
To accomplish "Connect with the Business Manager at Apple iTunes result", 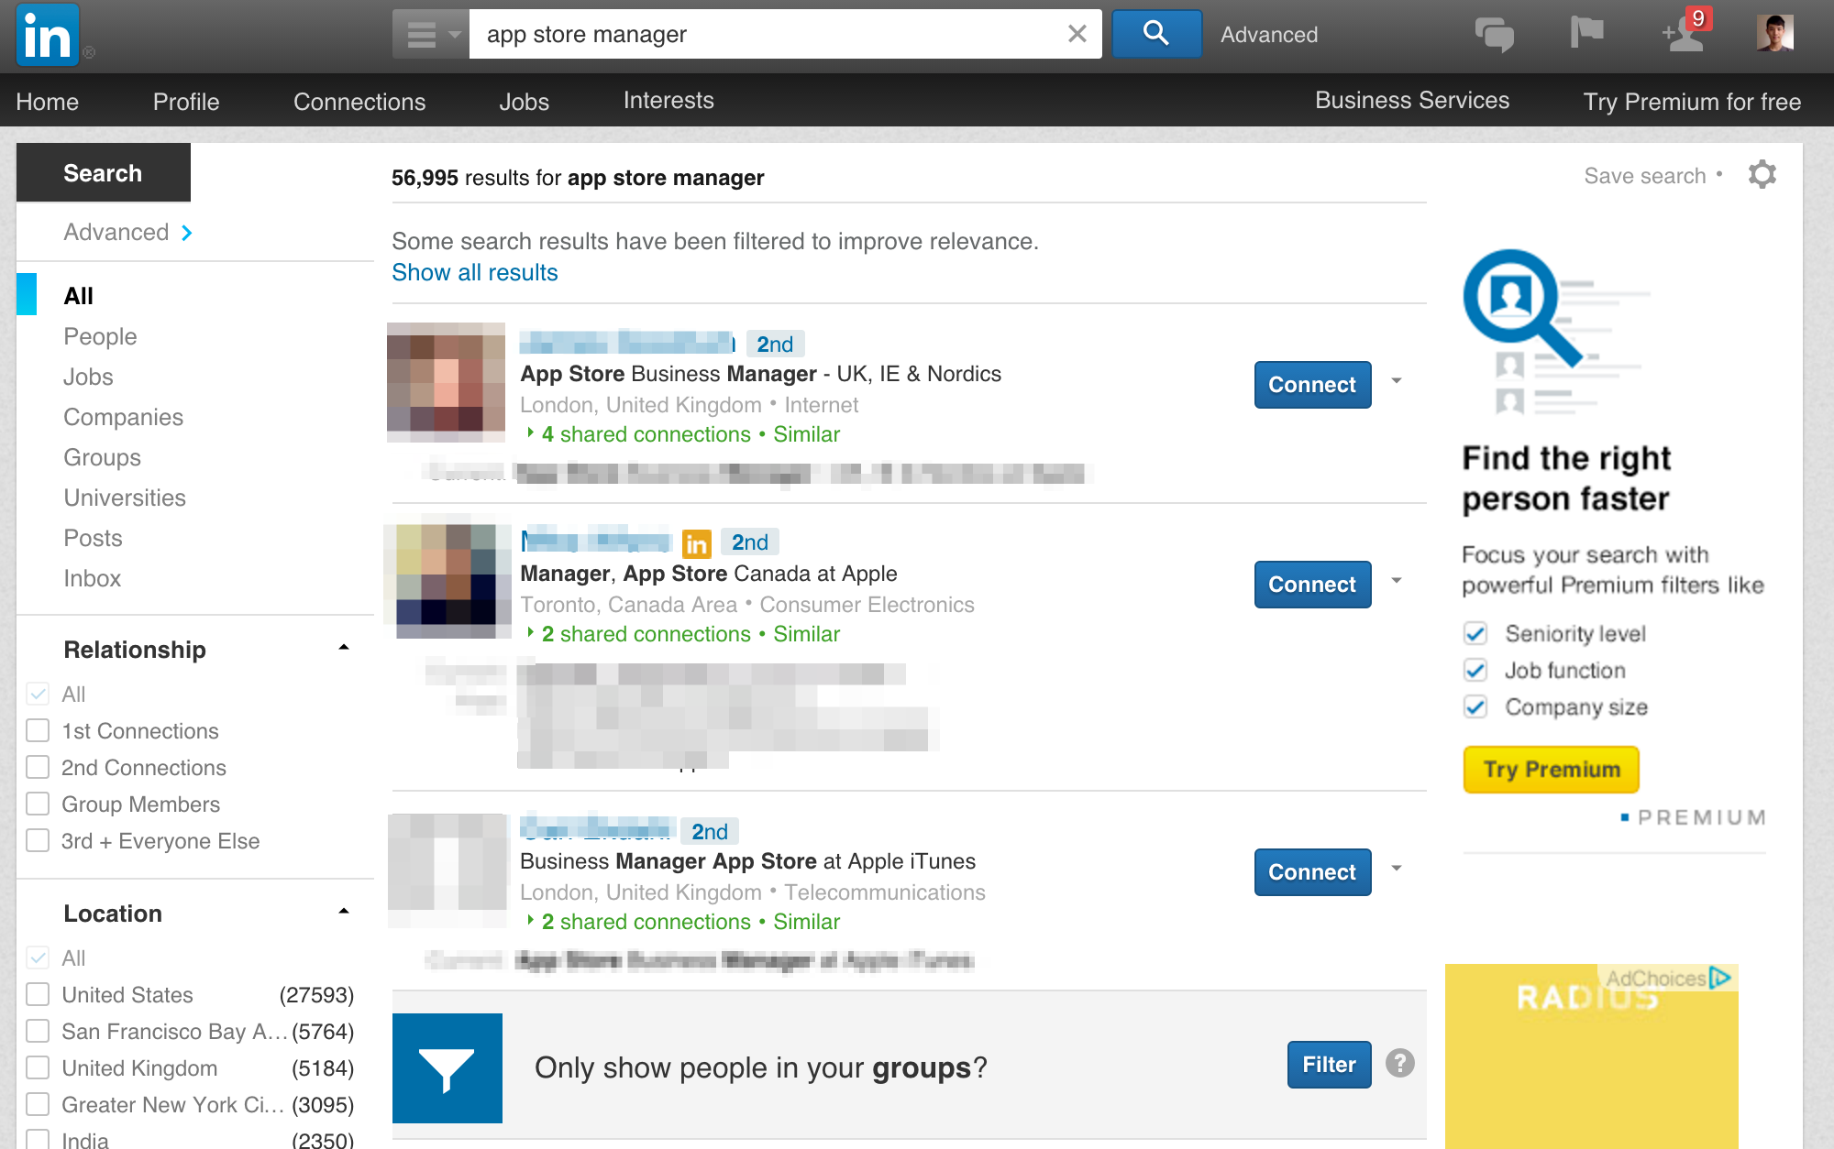I will pyautogui.click(x=1312, y=872).
